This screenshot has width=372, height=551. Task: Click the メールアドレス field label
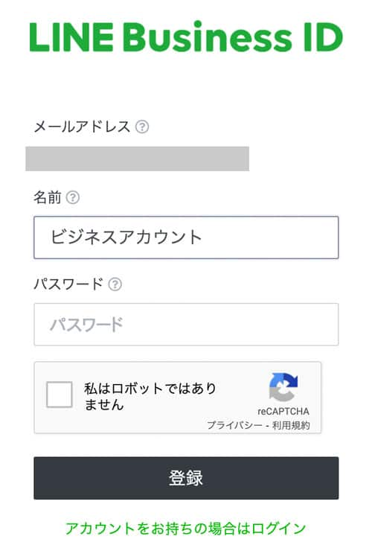tap(82, 127)
